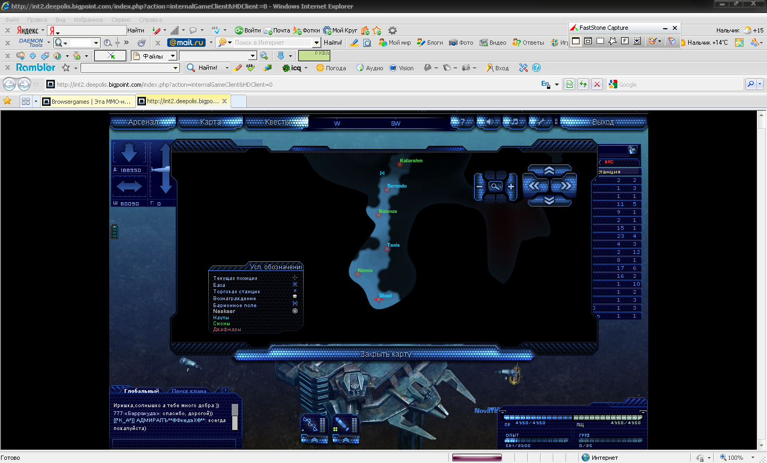Mute game sound with the speaker icon
Viewport: 767px width, 463px height.
click(488, 122)
